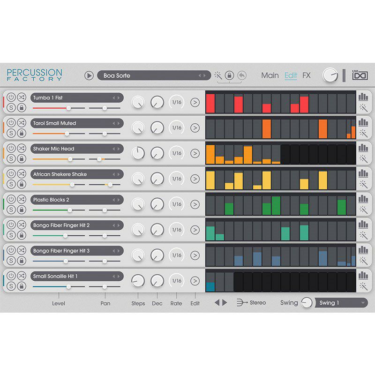Lock the Plastic Blocks 2 track

coord(22,210)
